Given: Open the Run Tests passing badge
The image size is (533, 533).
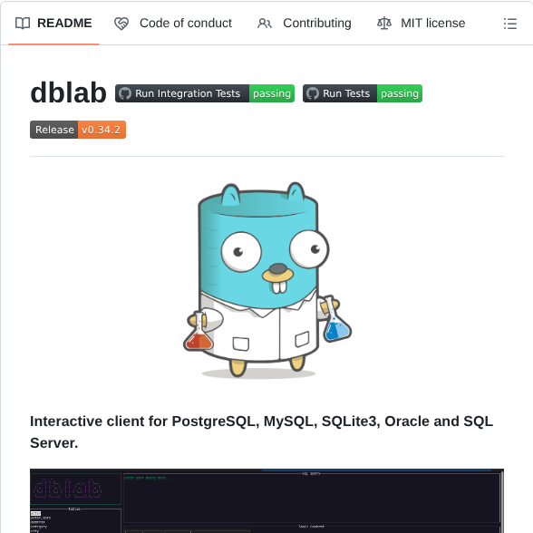Looking at the screenshot, I should click(x=363, y=93).
